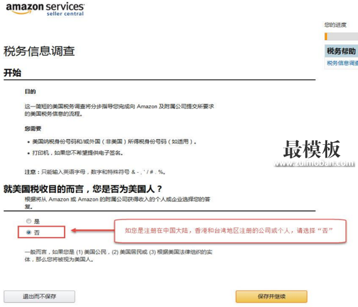Select the 否 (No) radio button
The width and height of the screenshot is (358, 307).
pos(29,233)
